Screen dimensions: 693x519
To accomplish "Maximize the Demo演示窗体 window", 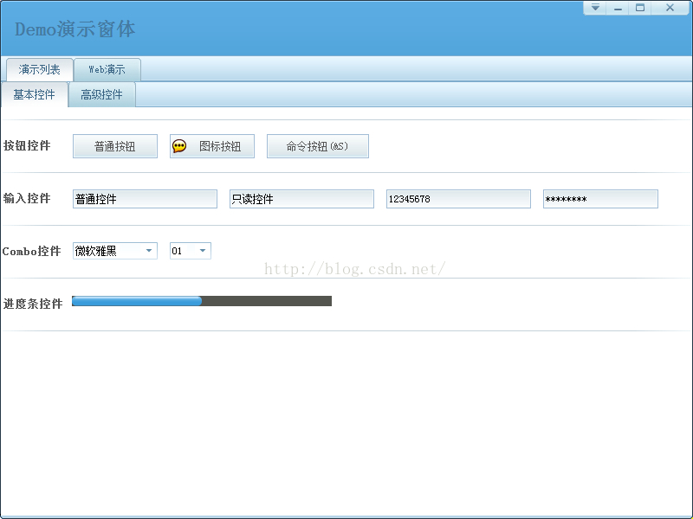I will coord(639,8).
